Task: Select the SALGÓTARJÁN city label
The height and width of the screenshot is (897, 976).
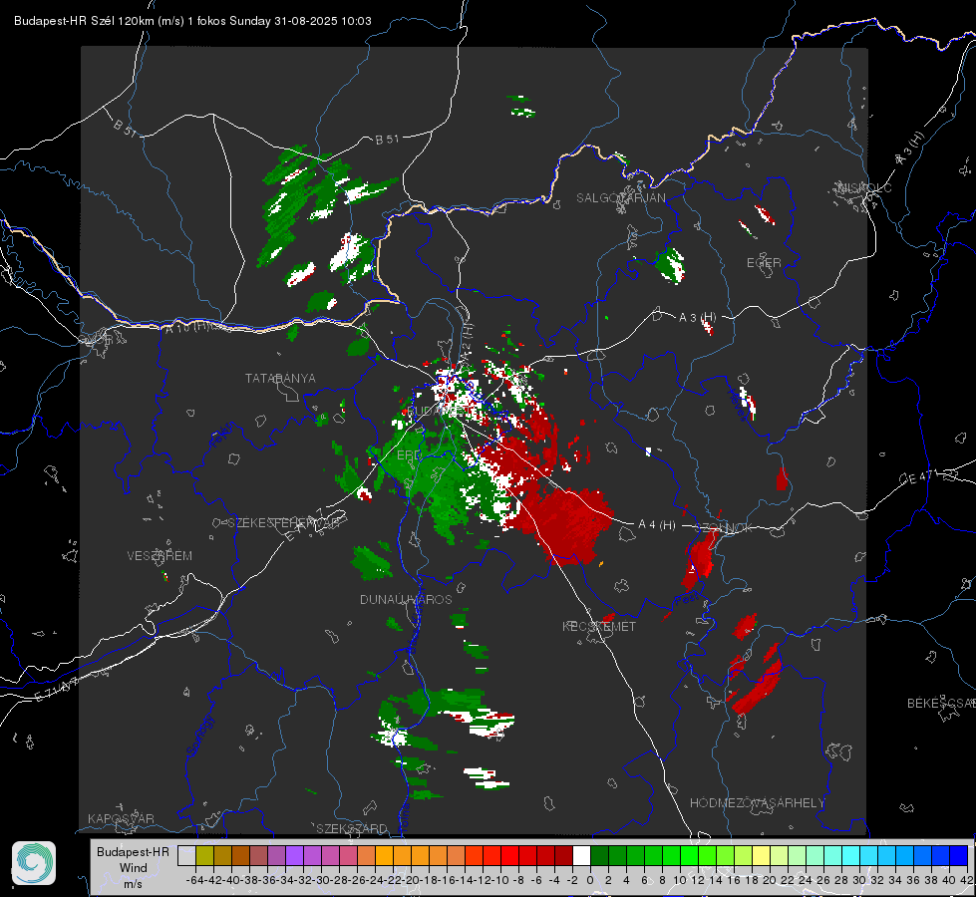Action: [x=620, y=198]
